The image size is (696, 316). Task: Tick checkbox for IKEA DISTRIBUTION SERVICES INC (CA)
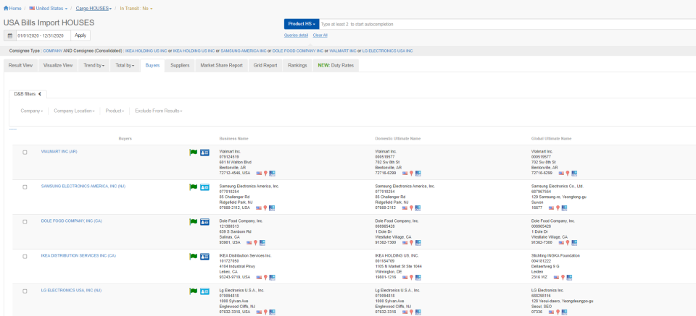tap(25, 256)
